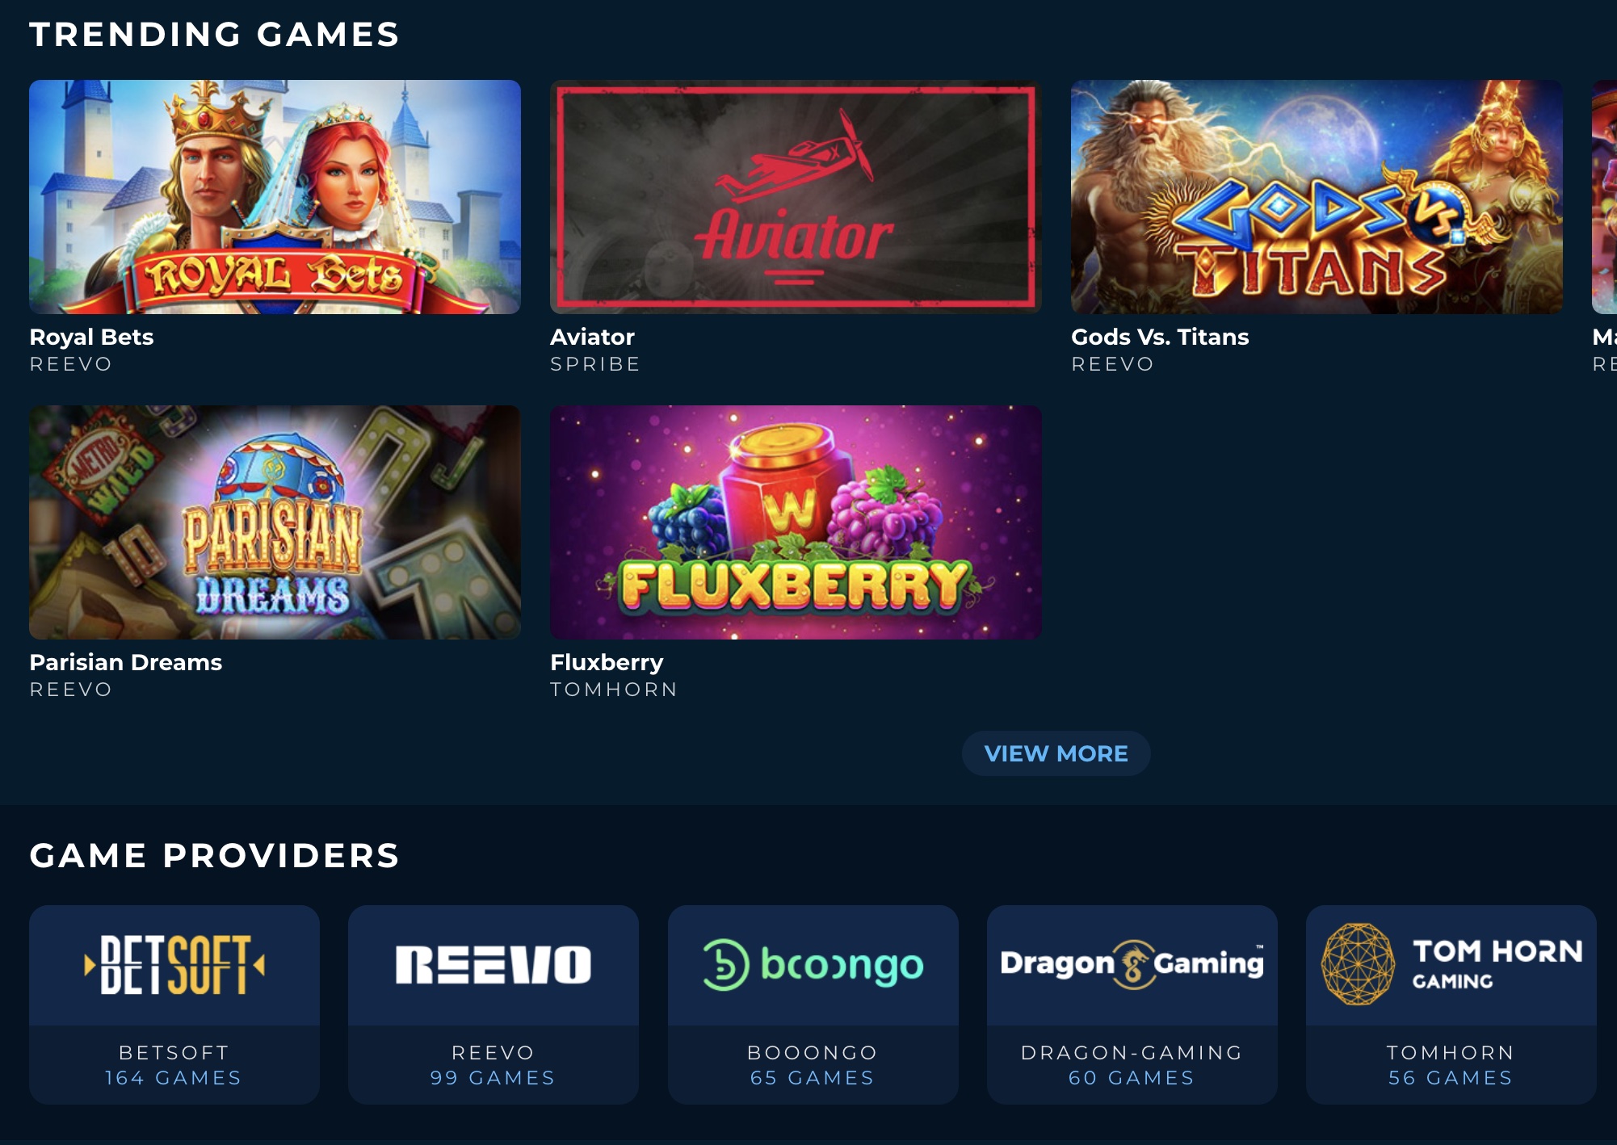The height and width of the screenshot is (1145, 1617).
Task: Click the View More button
Action: click(x=1056, y=753)
